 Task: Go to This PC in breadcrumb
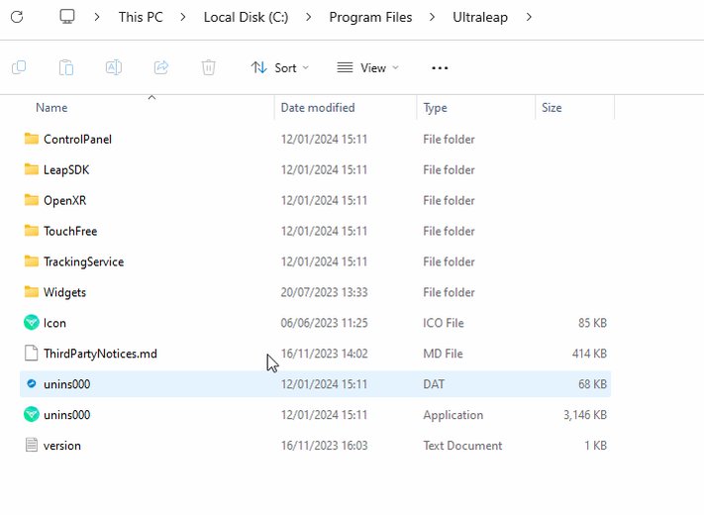pos(141,17)
